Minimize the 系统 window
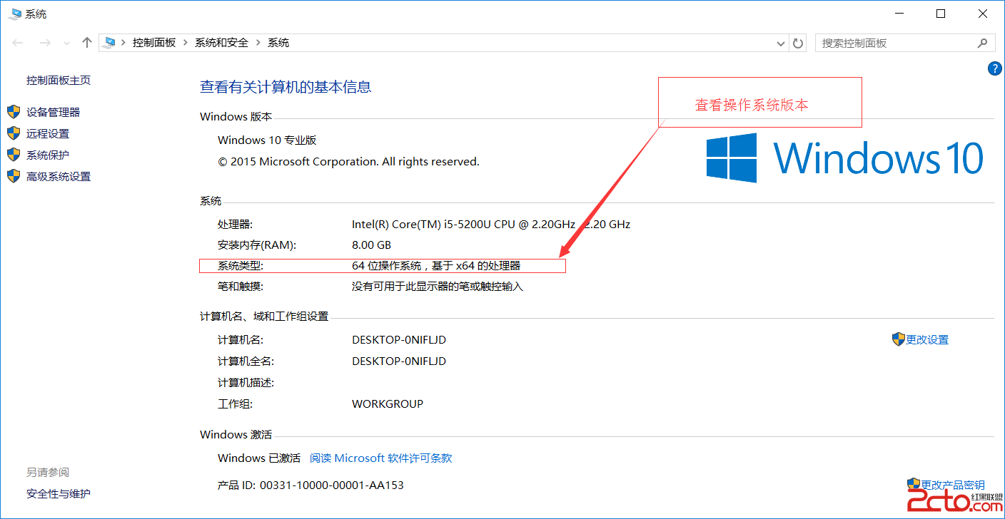 (x=898, y=14)
